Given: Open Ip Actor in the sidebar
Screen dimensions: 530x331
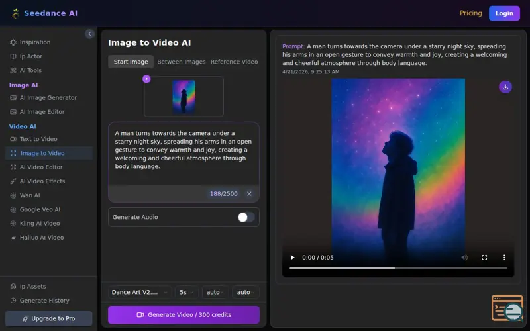Looking at the screenshot, I should tap(30, 56).
